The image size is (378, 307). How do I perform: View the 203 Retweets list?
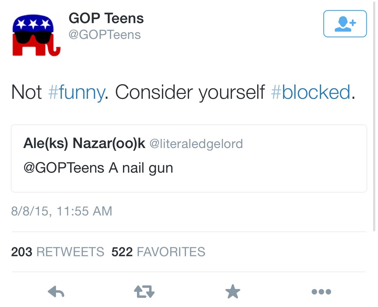pos(58,252)
